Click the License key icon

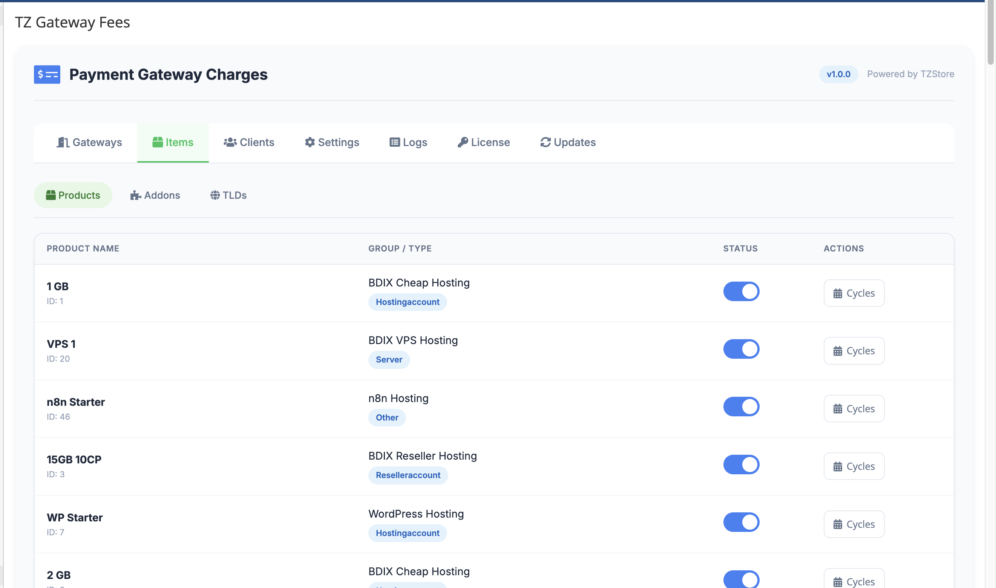[463, 142]
